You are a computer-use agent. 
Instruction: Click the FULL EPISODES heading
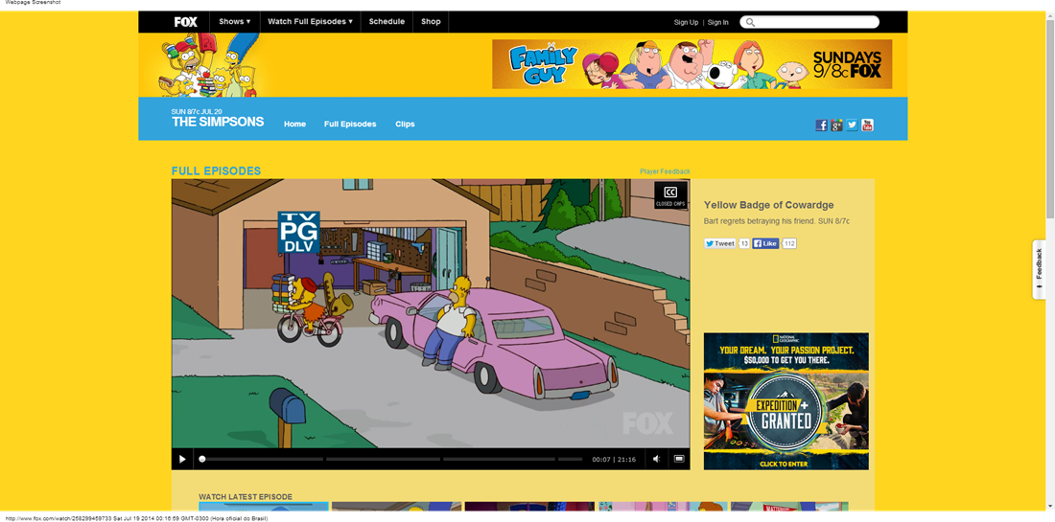(x=216, y=171)
